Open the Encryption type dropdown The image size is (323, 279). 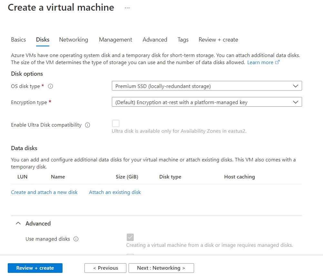[207, 102]
